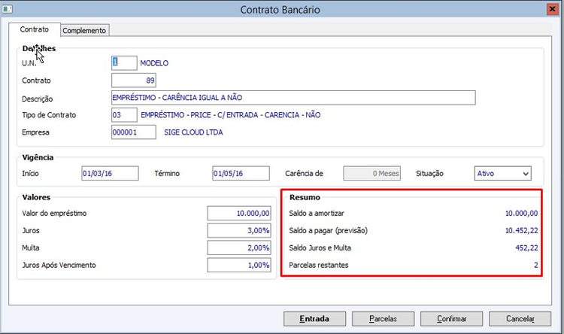The width and height of the screenshot is (564, 334).
Task: Edit the Descrição text field
Action: click(293, 98)
